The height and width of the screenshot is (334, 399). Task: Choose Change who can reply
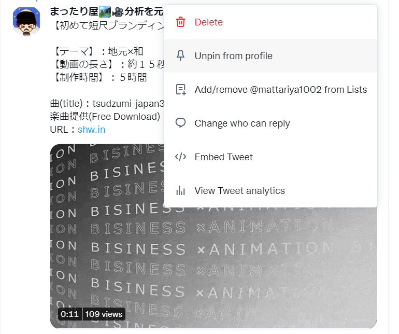click(x=270, y=123)
